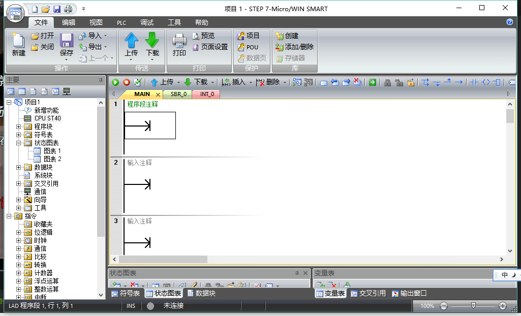This screenshot has width=521, height=316.
Task: Insert a contact with the editor toolbar icon
Action: coord(474,82)
